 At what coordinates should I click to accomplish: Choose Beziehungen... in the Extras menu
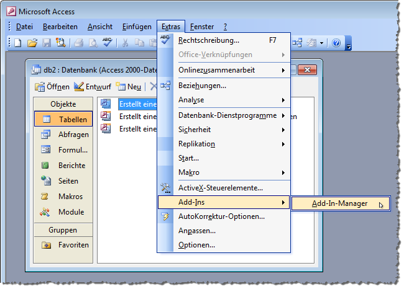coord(224,86)
